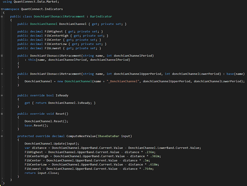Collapse the namespace QuantConnect.Indicators block

(x=2, y=9)
